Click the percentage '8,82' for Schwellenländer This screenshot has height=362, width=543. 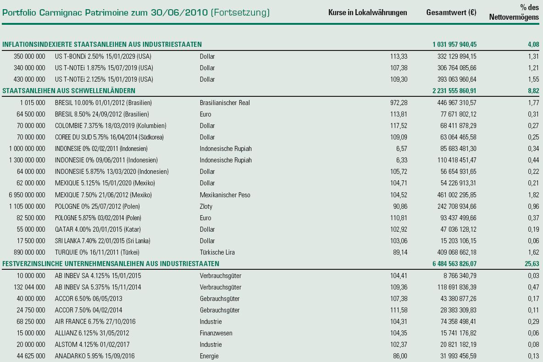[533, 91]
